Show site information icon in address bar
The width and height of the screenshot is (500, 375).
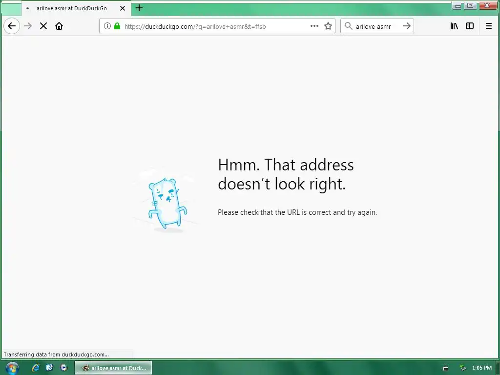(107, 26)
